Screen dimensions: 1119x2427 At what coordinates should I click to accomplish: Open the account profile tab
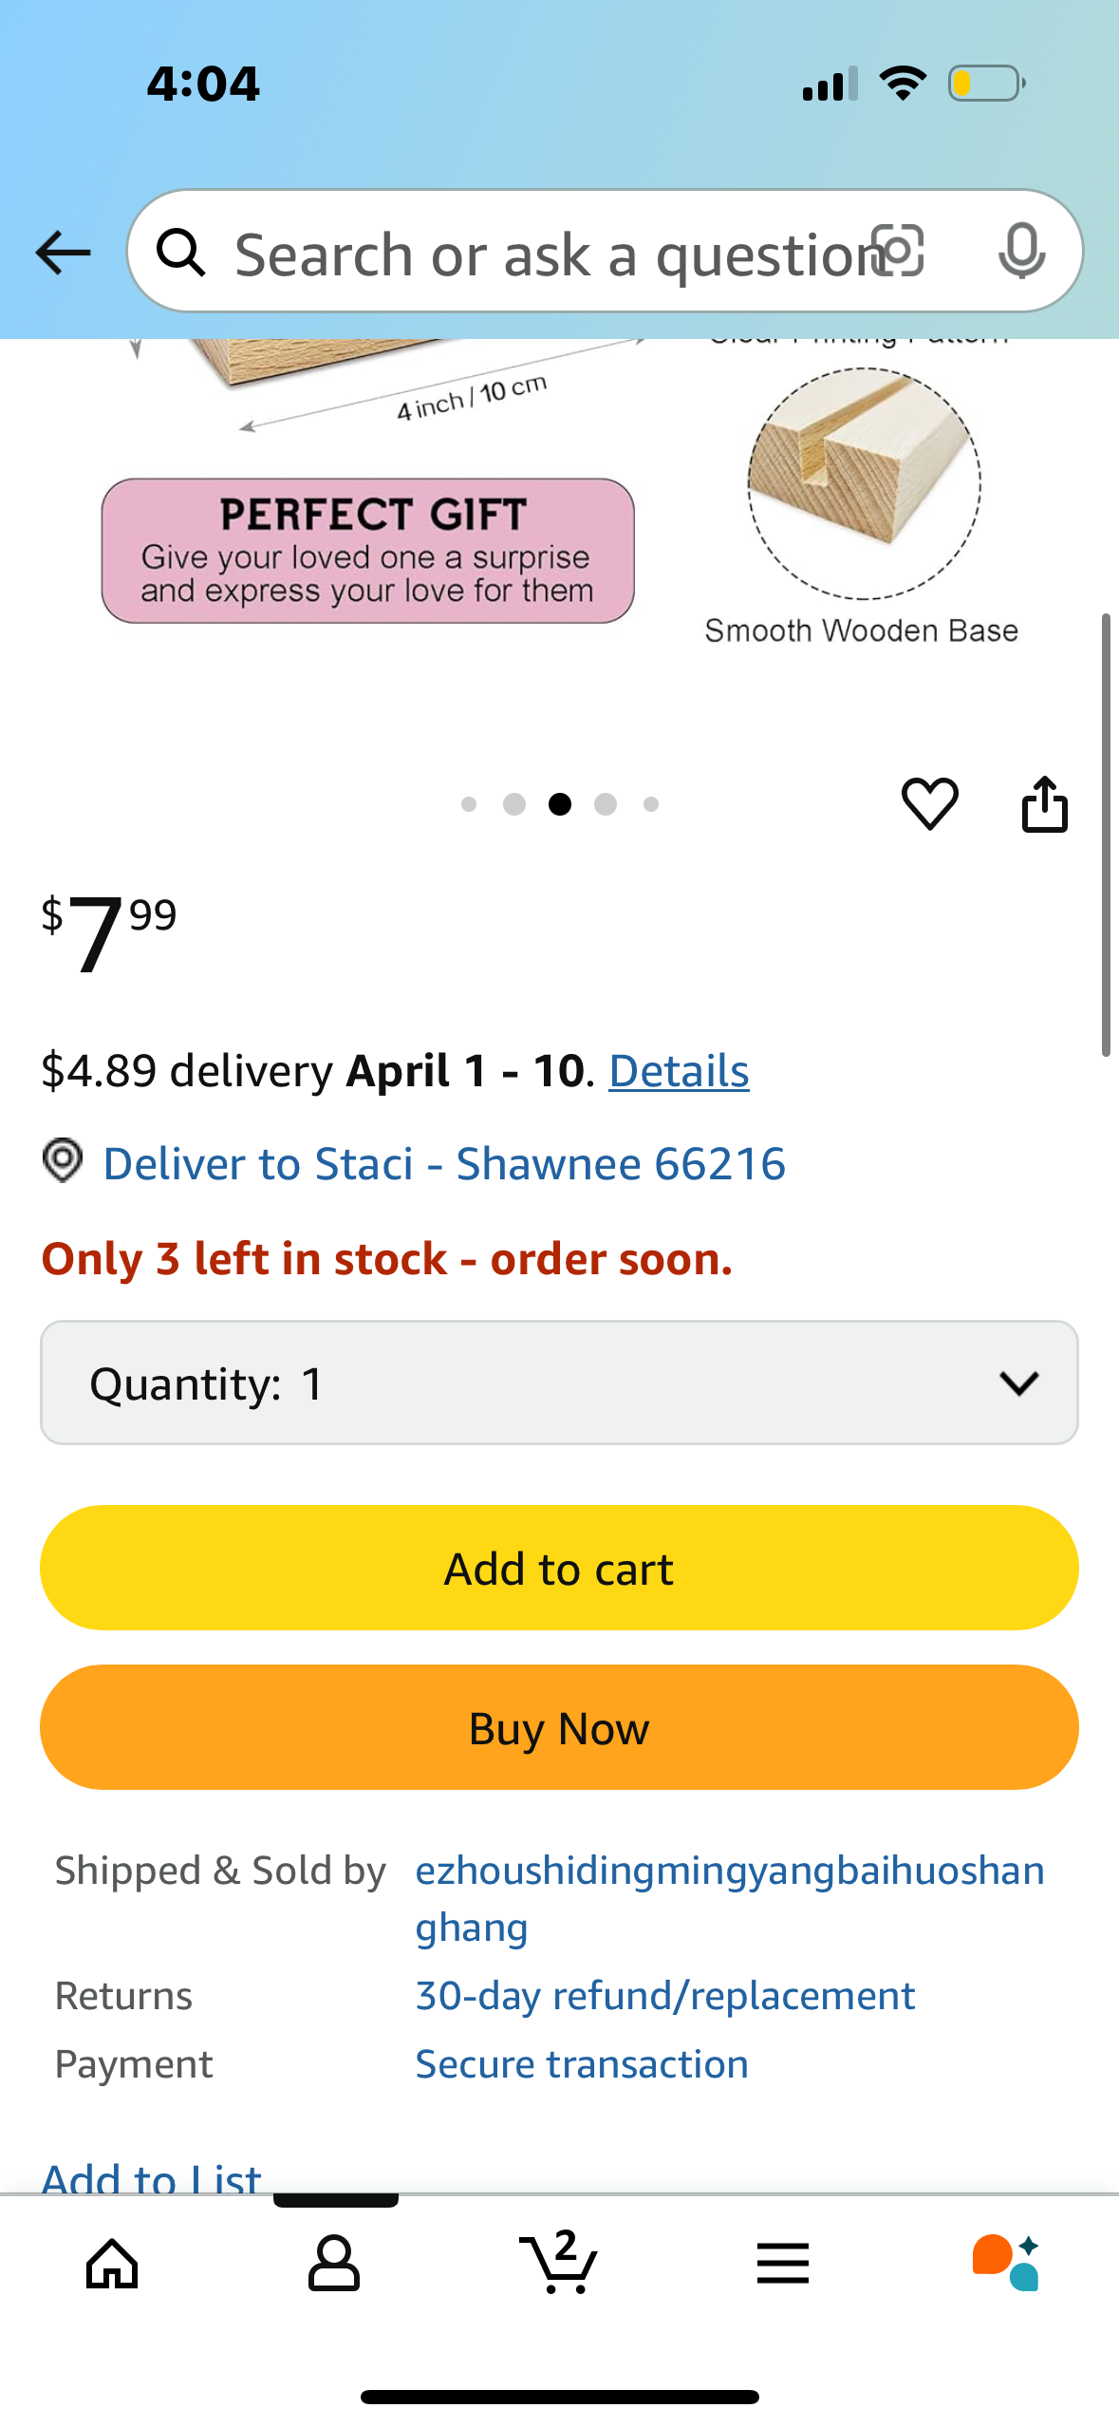[334, 2263]
